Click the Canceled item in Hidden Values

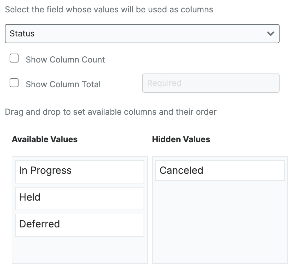tap(219, 170)
